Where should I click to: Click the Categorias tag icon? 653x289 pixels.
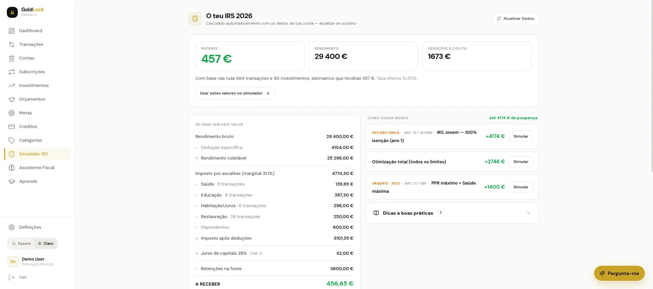(x=12, y=140)
